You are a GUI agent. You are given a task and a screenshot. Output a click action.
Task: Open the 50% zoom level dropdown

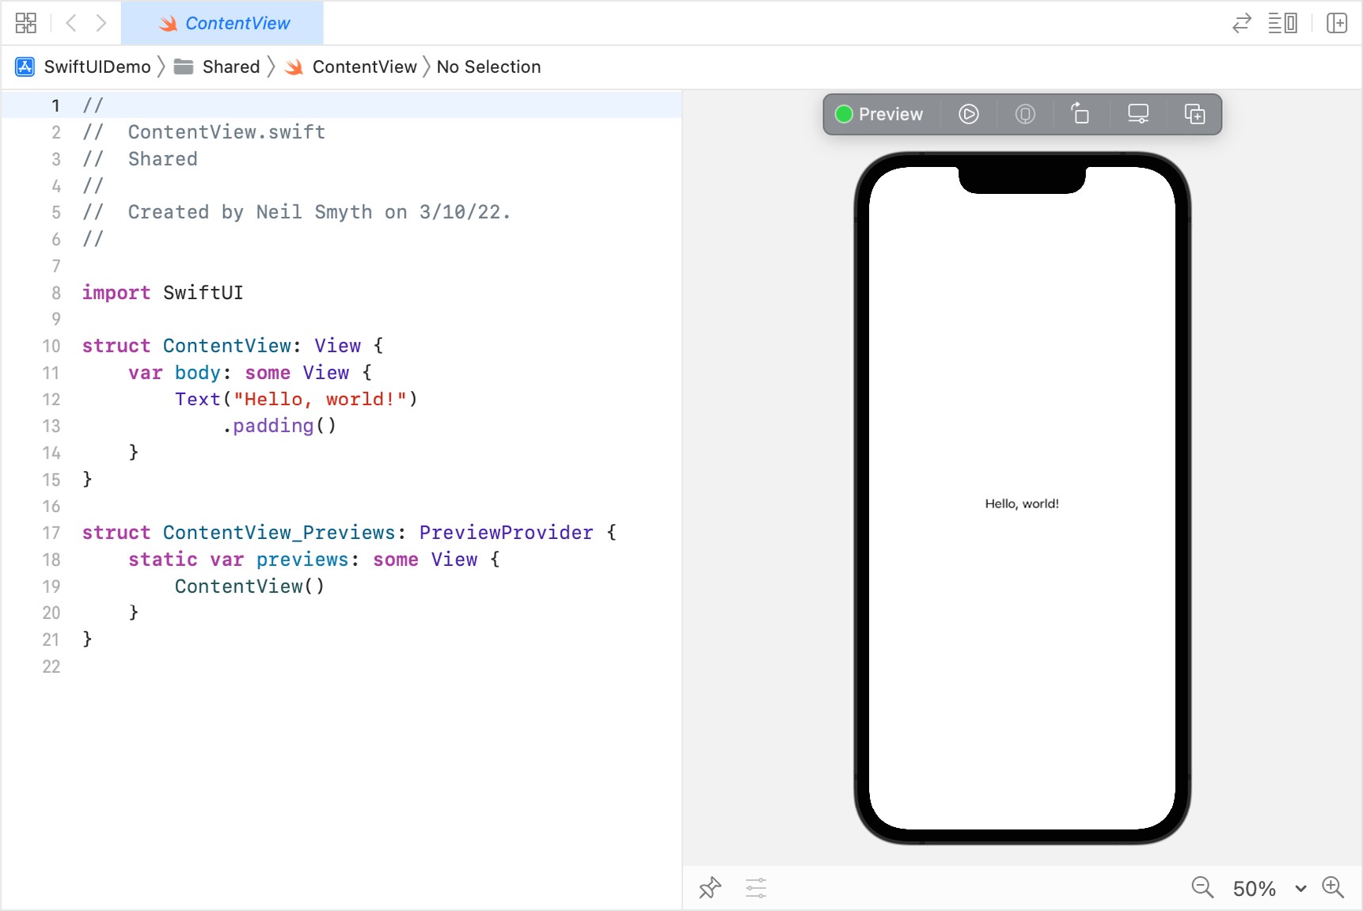coord(1269,889)
